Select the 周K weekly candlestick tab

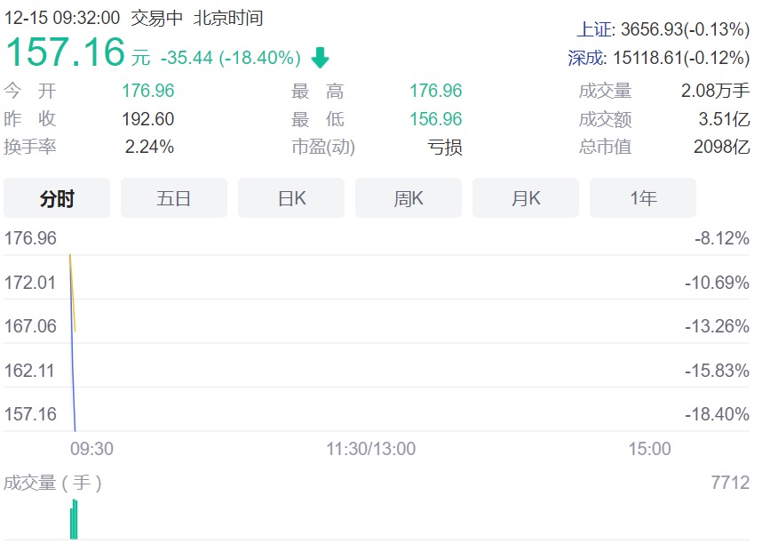(409, 198)
